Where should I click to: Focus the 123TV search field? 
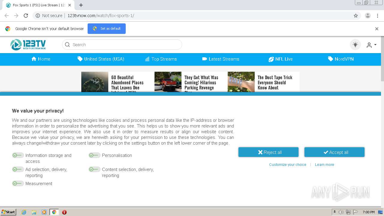tap(122, 45)
